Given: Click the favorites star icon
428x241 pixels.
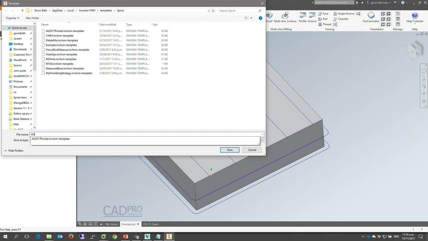Looking at the screenshot, I should point(362,3).
